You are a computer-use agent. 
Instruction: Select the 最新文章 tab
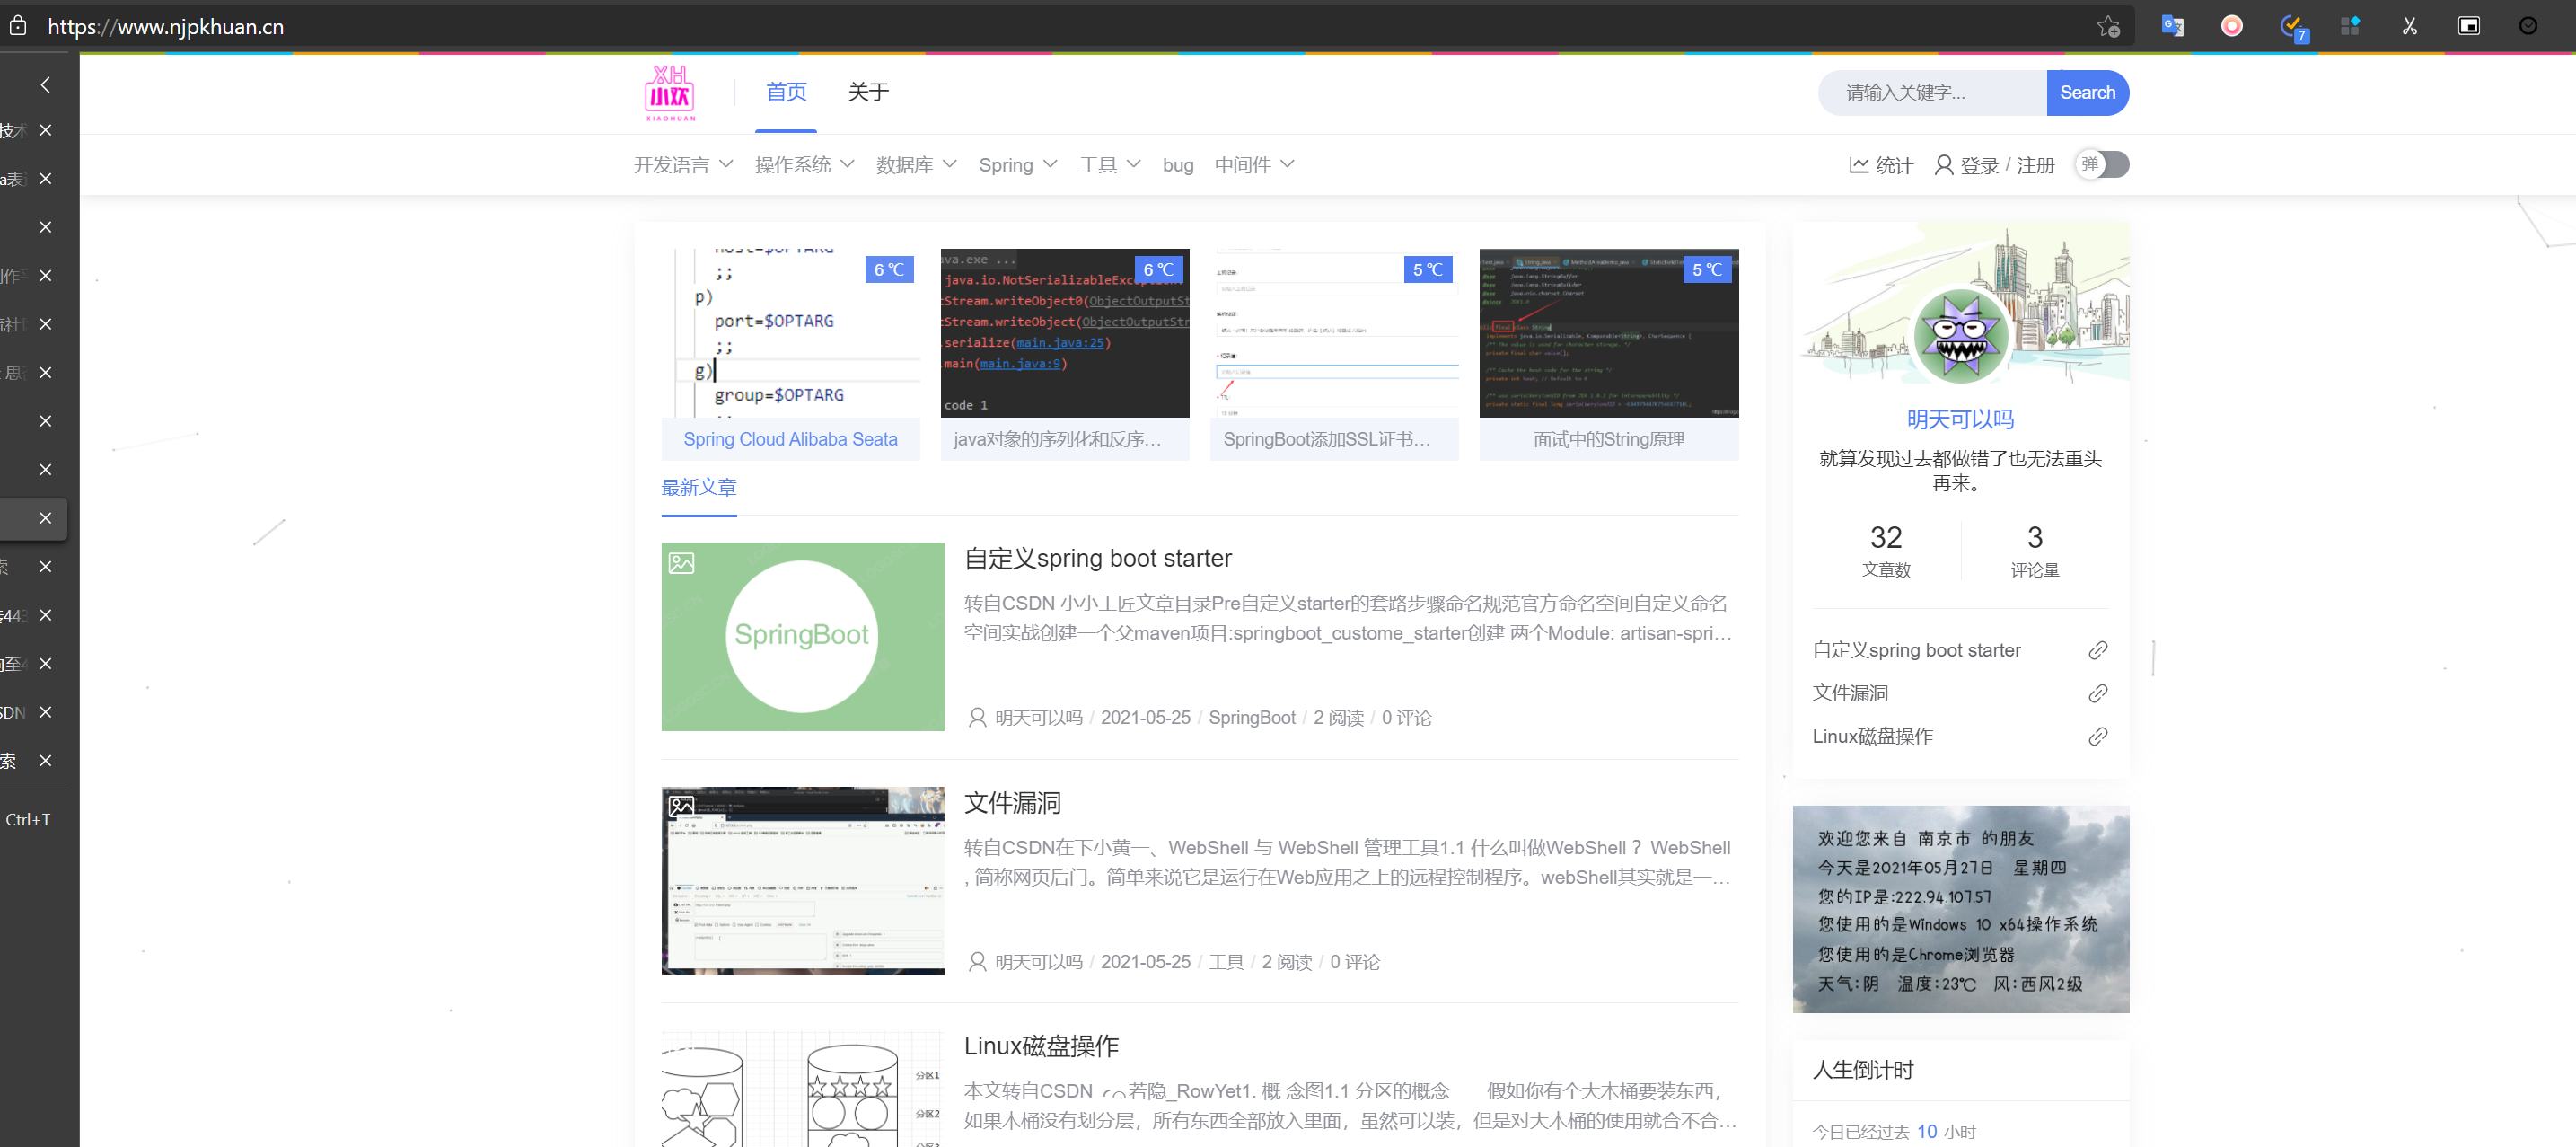(698, 487)
